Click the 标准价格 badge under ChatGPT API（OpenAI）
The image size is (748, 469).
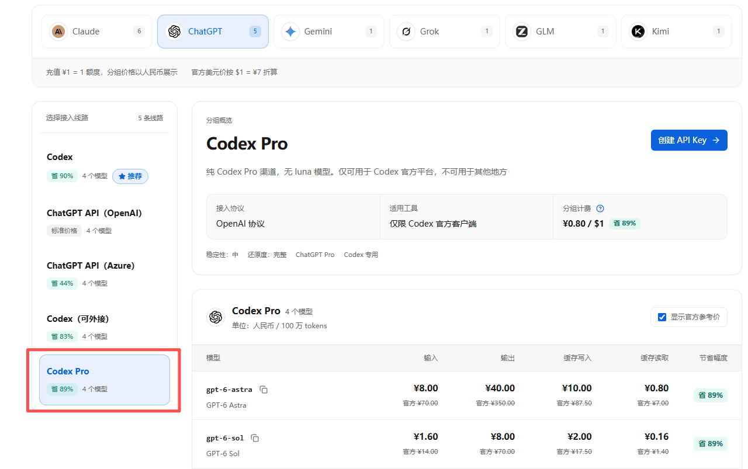64,231
